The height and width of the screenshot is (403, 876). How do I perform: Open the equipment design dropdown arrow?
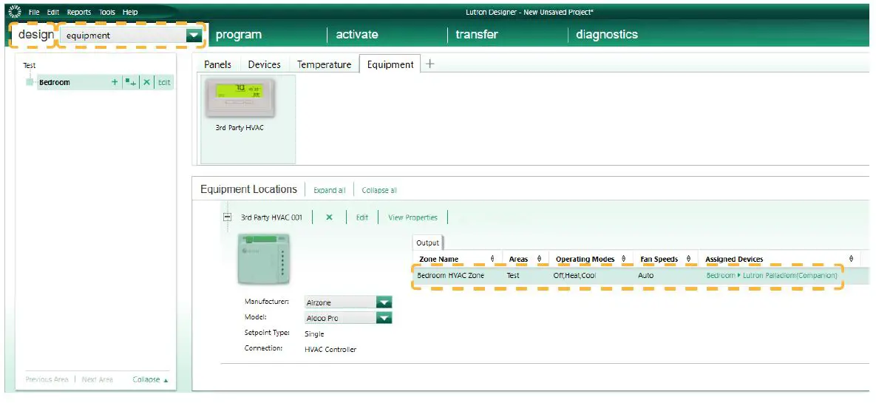[193, 35]
